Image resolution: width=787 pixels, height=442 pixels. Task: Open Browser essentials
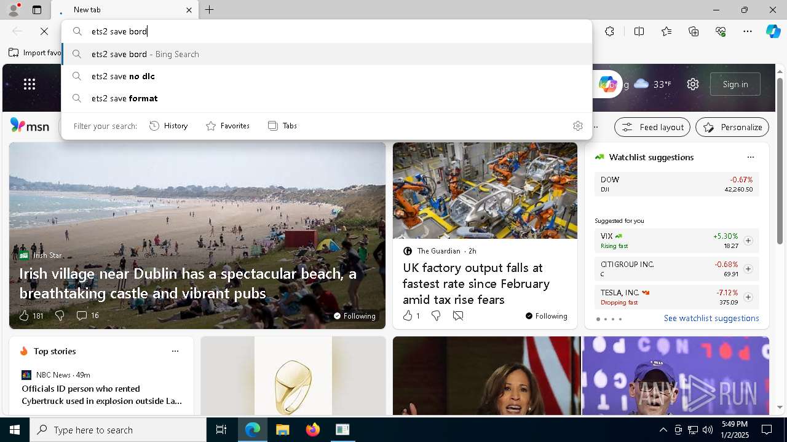(x=721, y=31)
